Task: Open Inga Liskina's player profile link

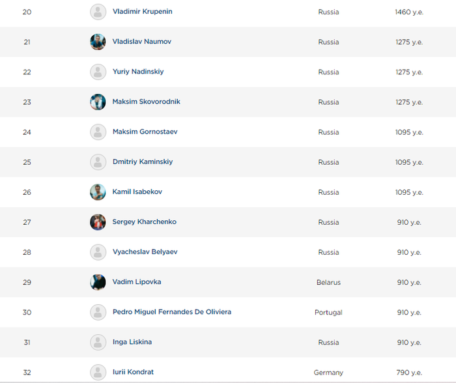Action: click(132, 342)
